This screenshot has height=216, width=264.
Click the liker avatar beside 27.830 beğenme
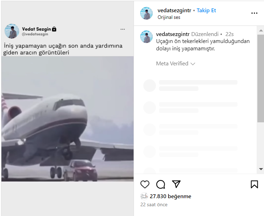tap(144, 196)
